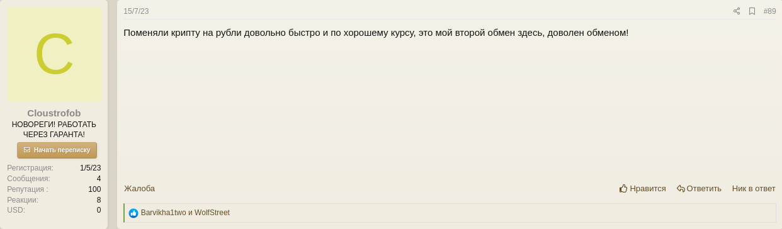782x229 pixels.
Task: Report the post via Жалоба
Action: pyautogui.click(x=139, y=188)
